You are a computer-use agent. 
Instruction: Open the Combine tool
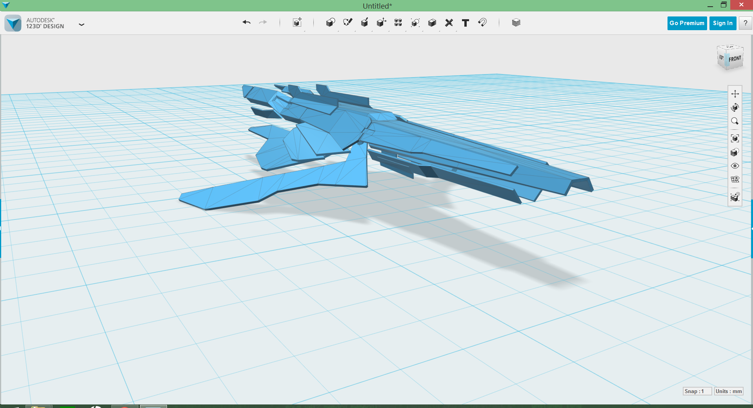click(432, 22)
